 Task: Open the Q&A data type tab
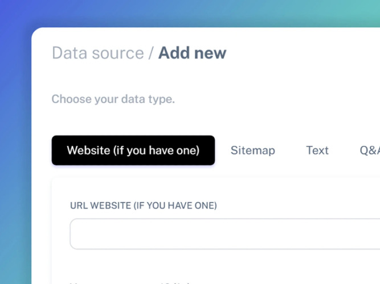(x=369, y=151)
